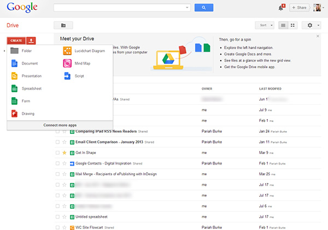Click the new folder toolbar icon
328x230 pixels.
point(63,25)
